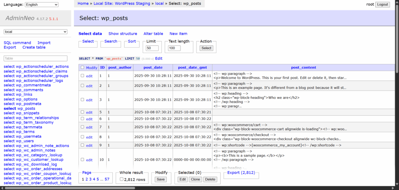Expand the Sort fieldset
This screenshot has width=399, height=190.
tap(132, 41)
